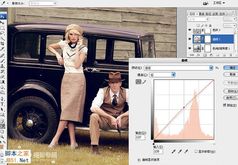
Task: Open the layer blend mode dropdown 正常
Action: [198, 19]
